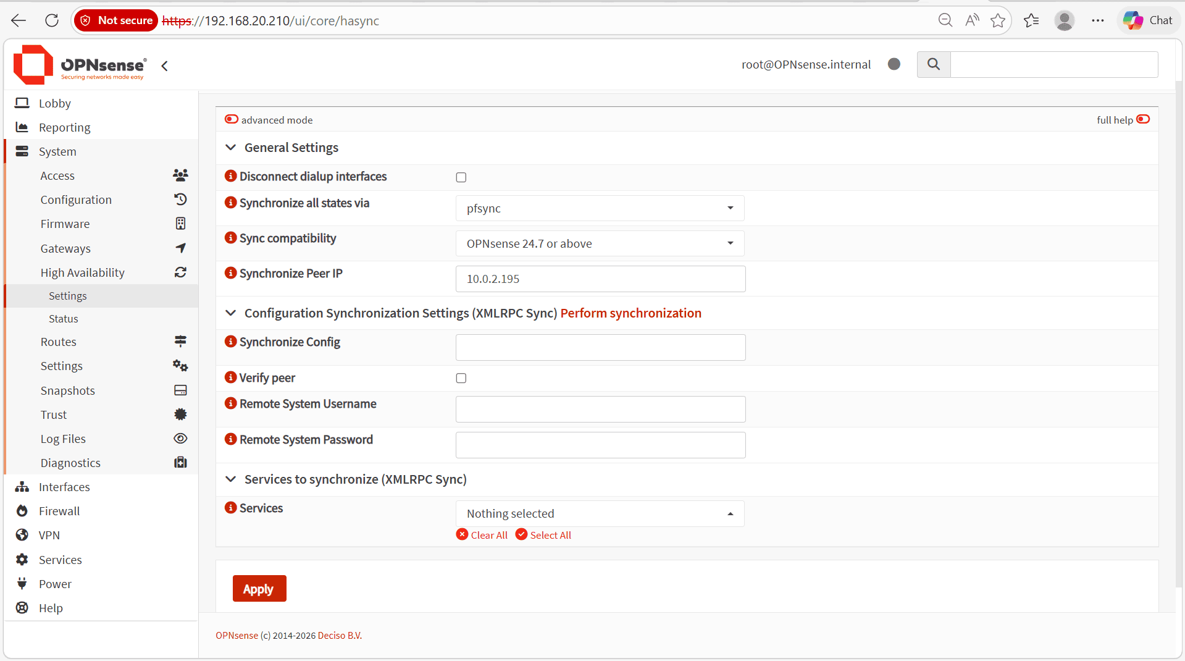Viewport: 1185px width, 661px height.
Task: Click the browser favorites star icon
Action: coord(998,20)
